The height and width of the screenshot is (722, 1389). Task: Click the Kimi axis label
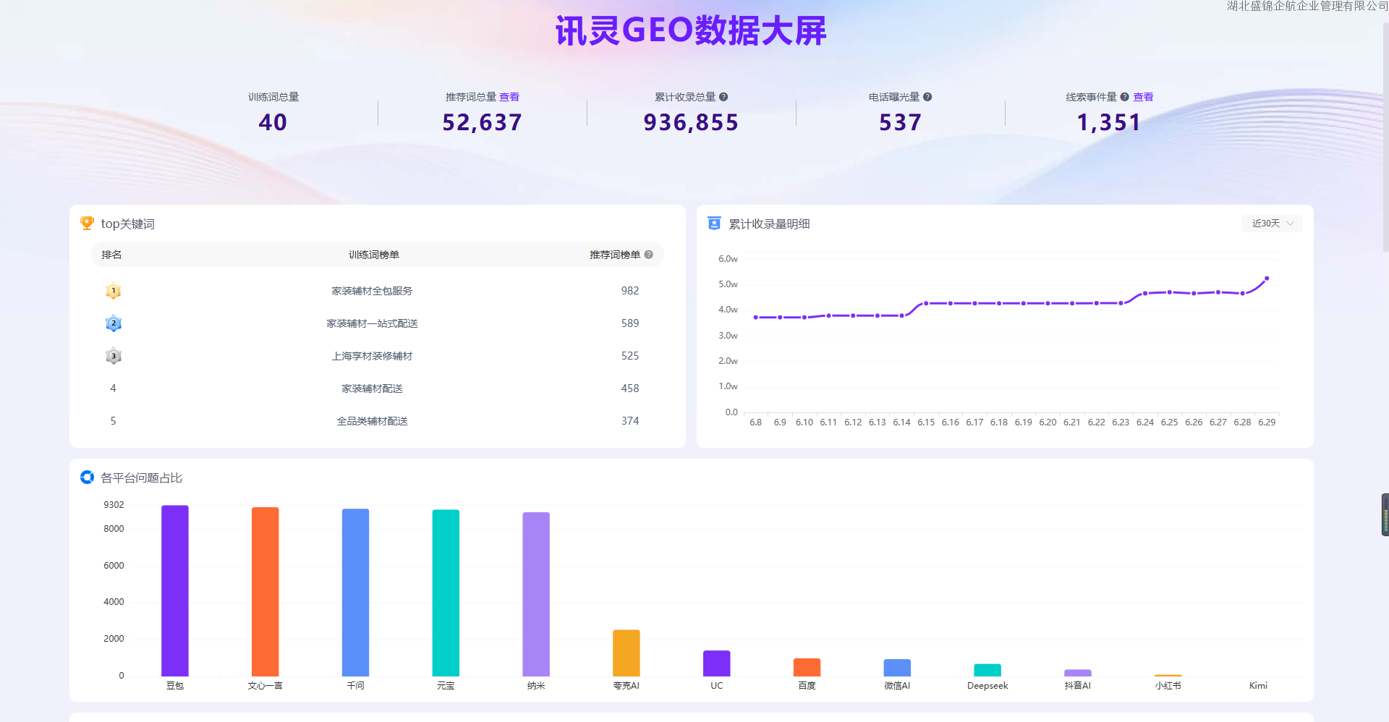point(1258,686)
